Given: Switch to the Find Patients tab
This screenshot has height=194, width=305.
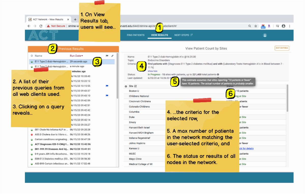Looking at the screenshot, I should click(x=136, y=35).
